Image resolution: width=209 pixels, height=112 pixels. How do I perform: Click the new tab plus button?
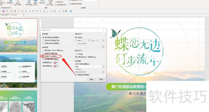click(x=24, y=15)
